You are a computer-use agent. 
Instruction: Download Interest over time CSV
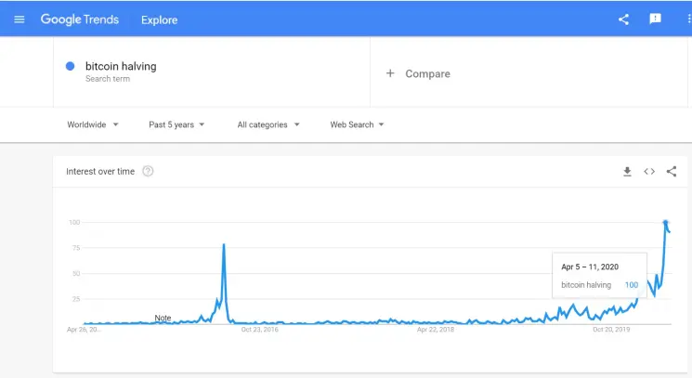pyautogui.click(x=627, y=172)
